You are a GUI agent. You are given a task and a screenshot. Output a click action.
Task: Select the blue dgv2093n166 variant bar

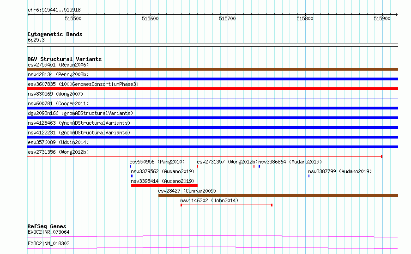[212, 118]
